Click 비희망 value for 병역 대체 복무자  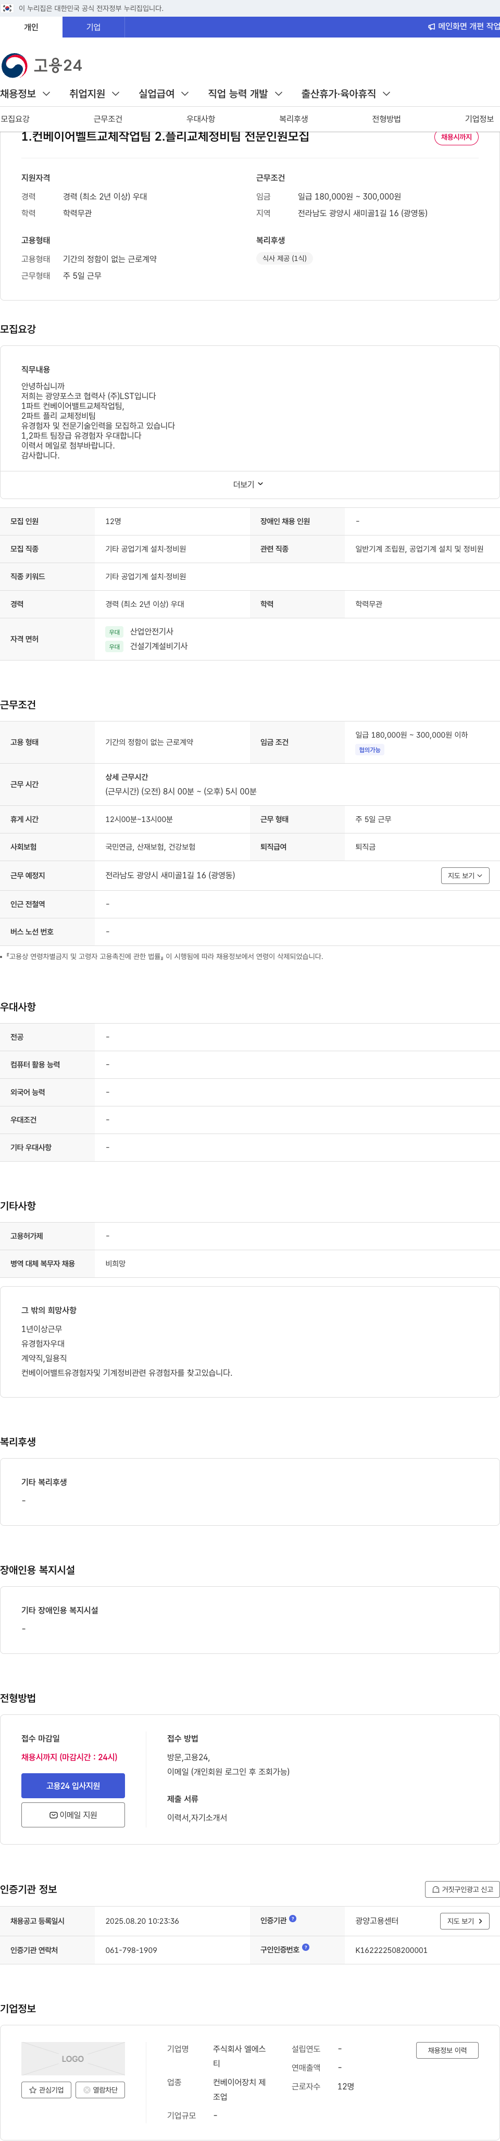(x=116, y=1263)
